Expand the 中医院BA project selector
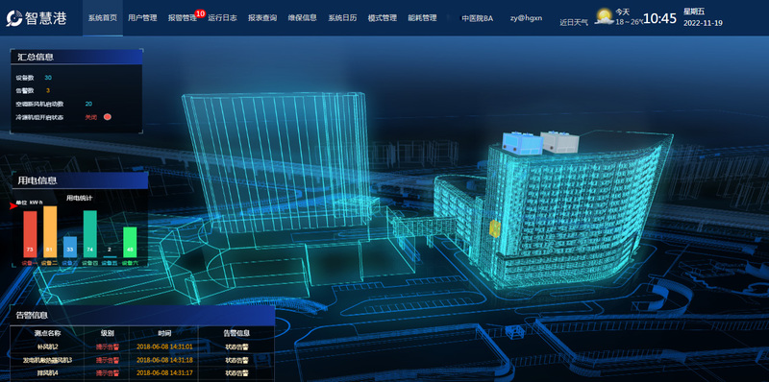Image resolution: width=769 pixels, height=382 pixels. 477,18
